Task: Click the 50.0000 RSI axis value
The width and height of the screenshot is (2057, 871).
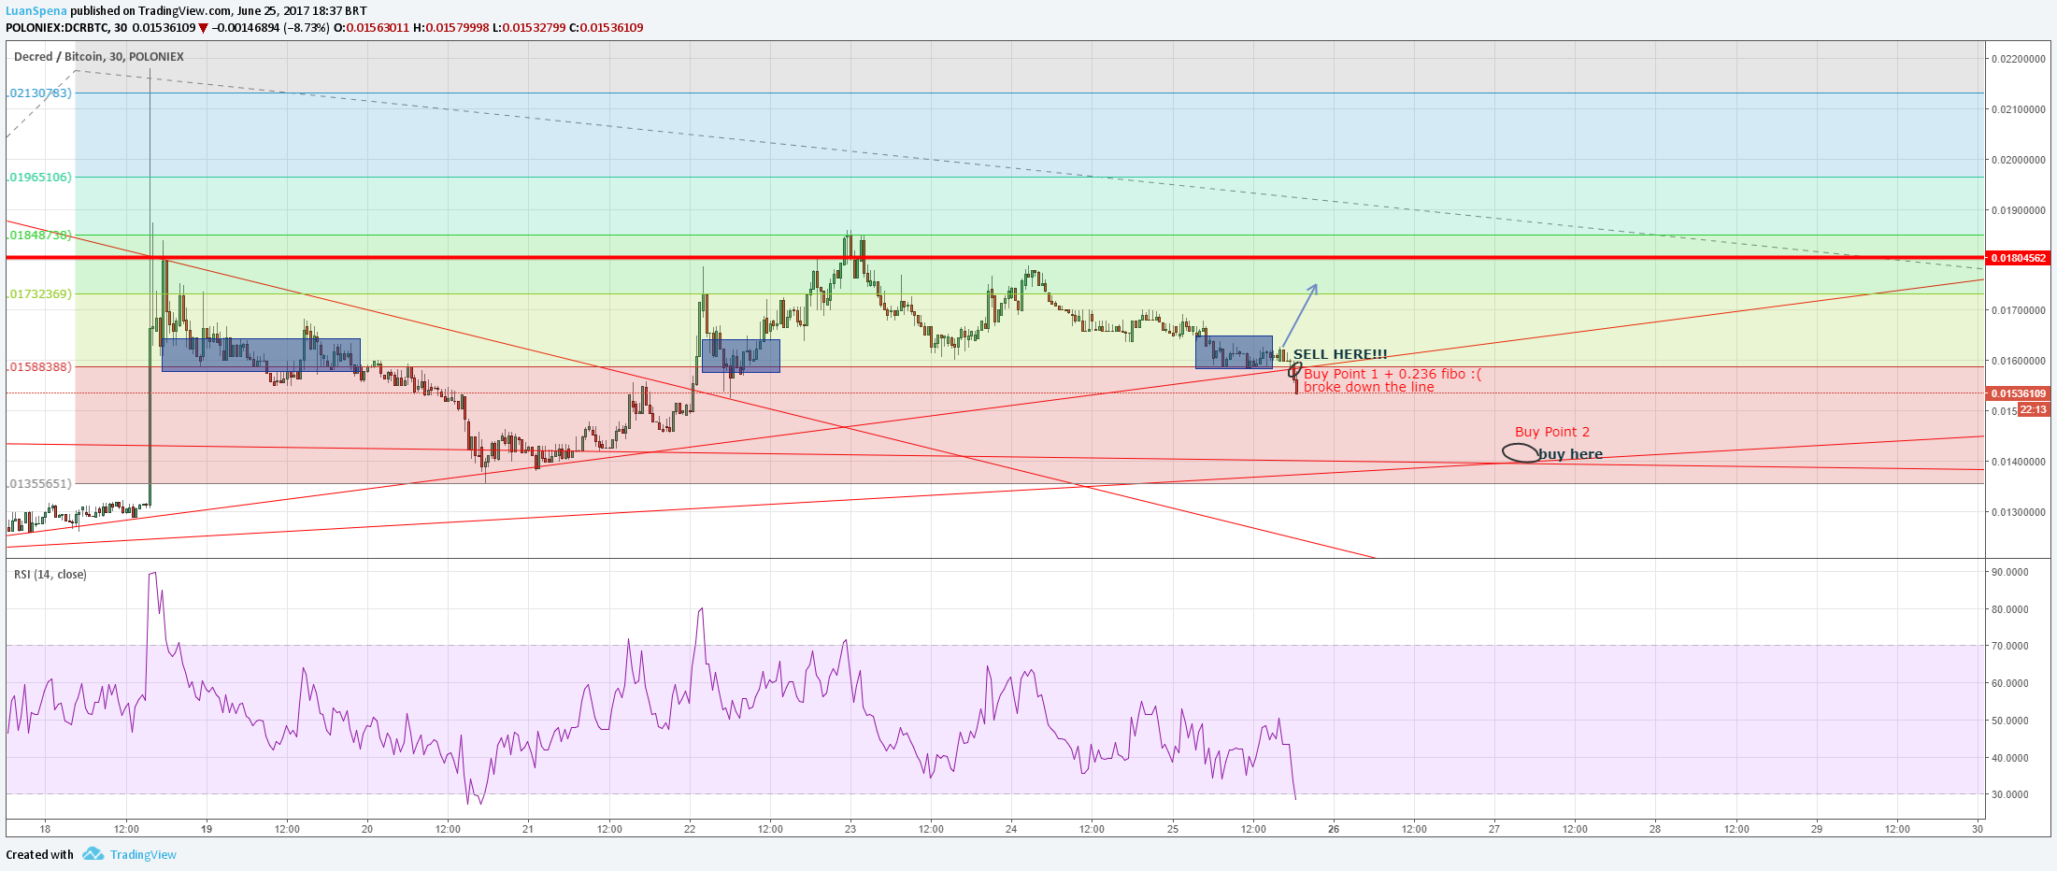Action: click(2010, 721)
